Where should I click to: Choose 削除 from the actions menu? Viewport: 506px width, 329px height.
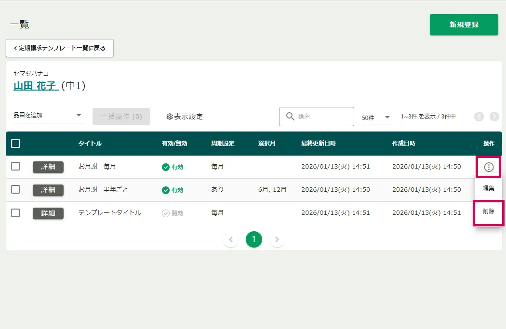488,211
